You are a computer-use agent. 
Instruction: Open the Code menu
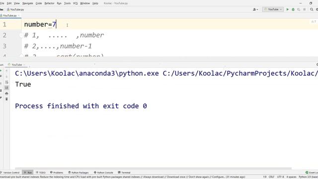coord(39,3)
